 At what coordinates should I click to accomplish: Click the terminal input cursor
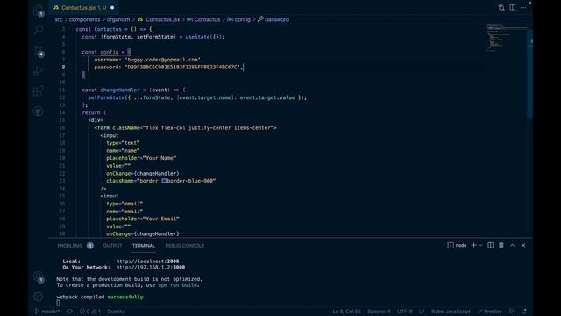(59, 303)
